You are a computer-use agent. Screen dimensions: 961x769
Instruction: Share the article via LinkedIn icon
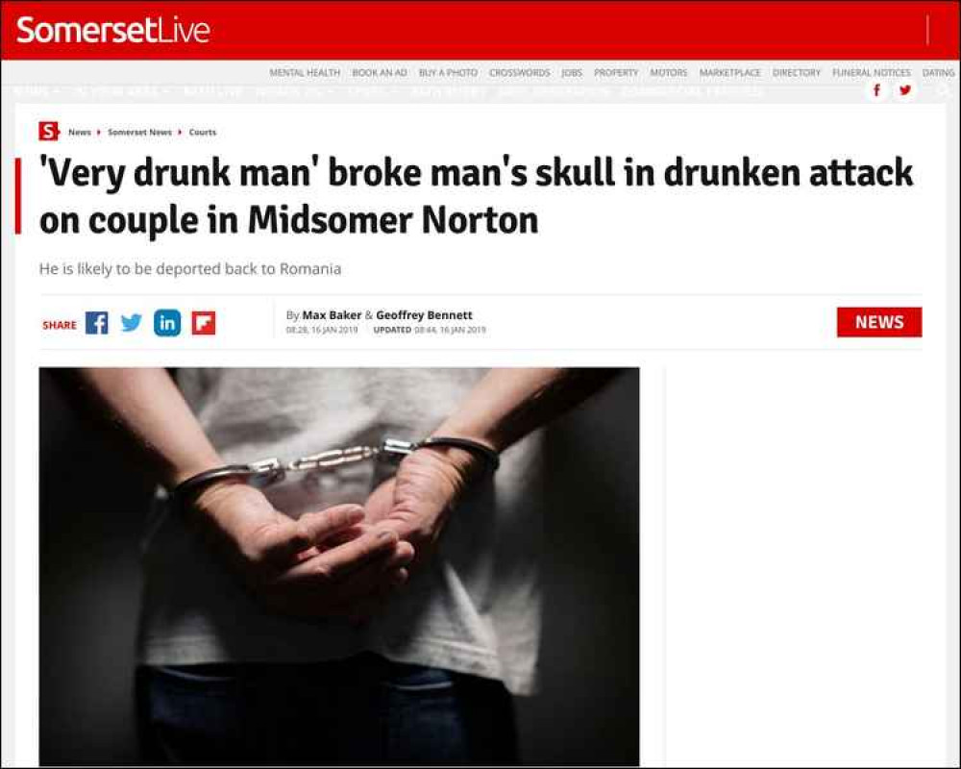pyautogui.click(x=167, y=323)
